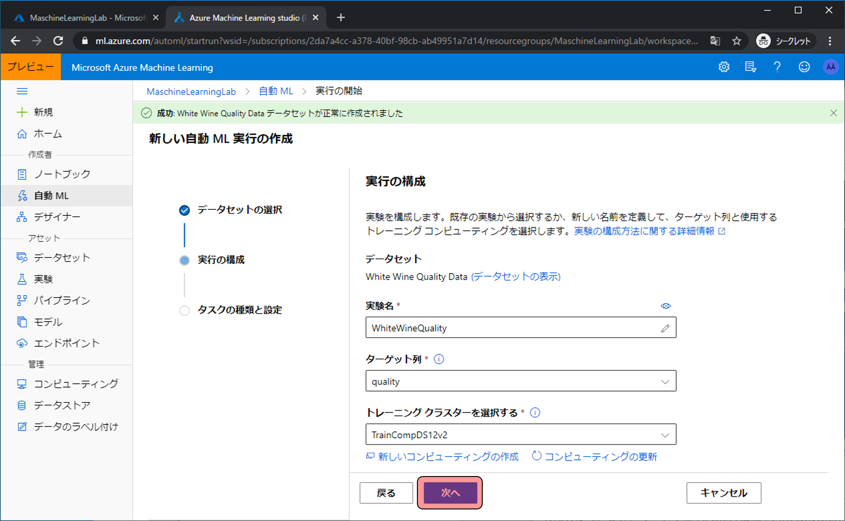Bookmark this page with the star icon
The width and height of the screenshot is (845, 521).
coord(737,41)
